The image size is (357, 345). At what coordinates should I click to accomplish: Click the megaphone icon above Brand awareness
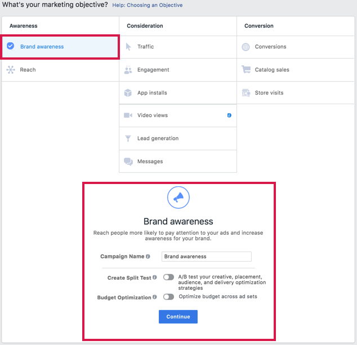point(178,198)
